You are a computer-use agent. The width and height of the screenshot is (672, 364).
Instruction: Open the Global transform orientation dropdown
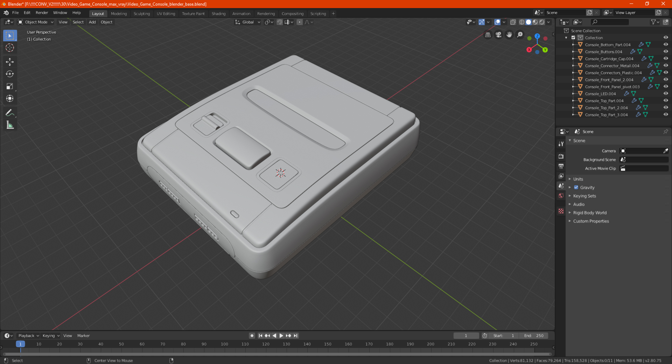pyautogui.click(x=248, y=22)
